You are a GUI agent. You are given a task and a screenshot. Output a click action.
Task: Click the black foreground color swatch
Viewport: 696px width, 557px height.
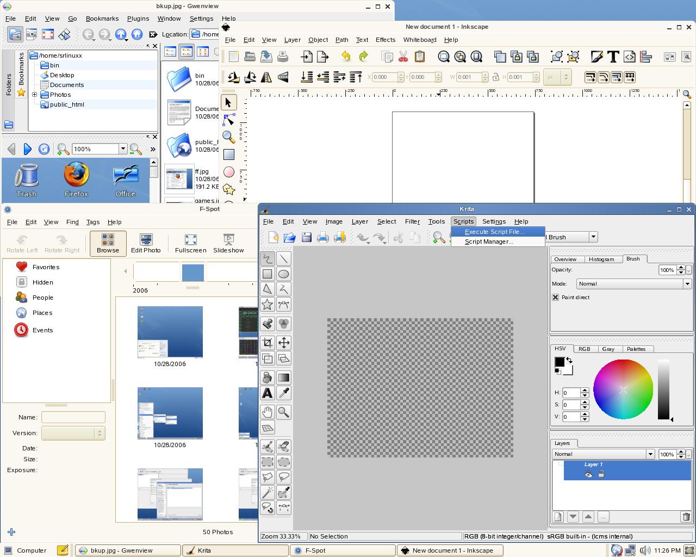pyautogui.click(x=560, y=362)
